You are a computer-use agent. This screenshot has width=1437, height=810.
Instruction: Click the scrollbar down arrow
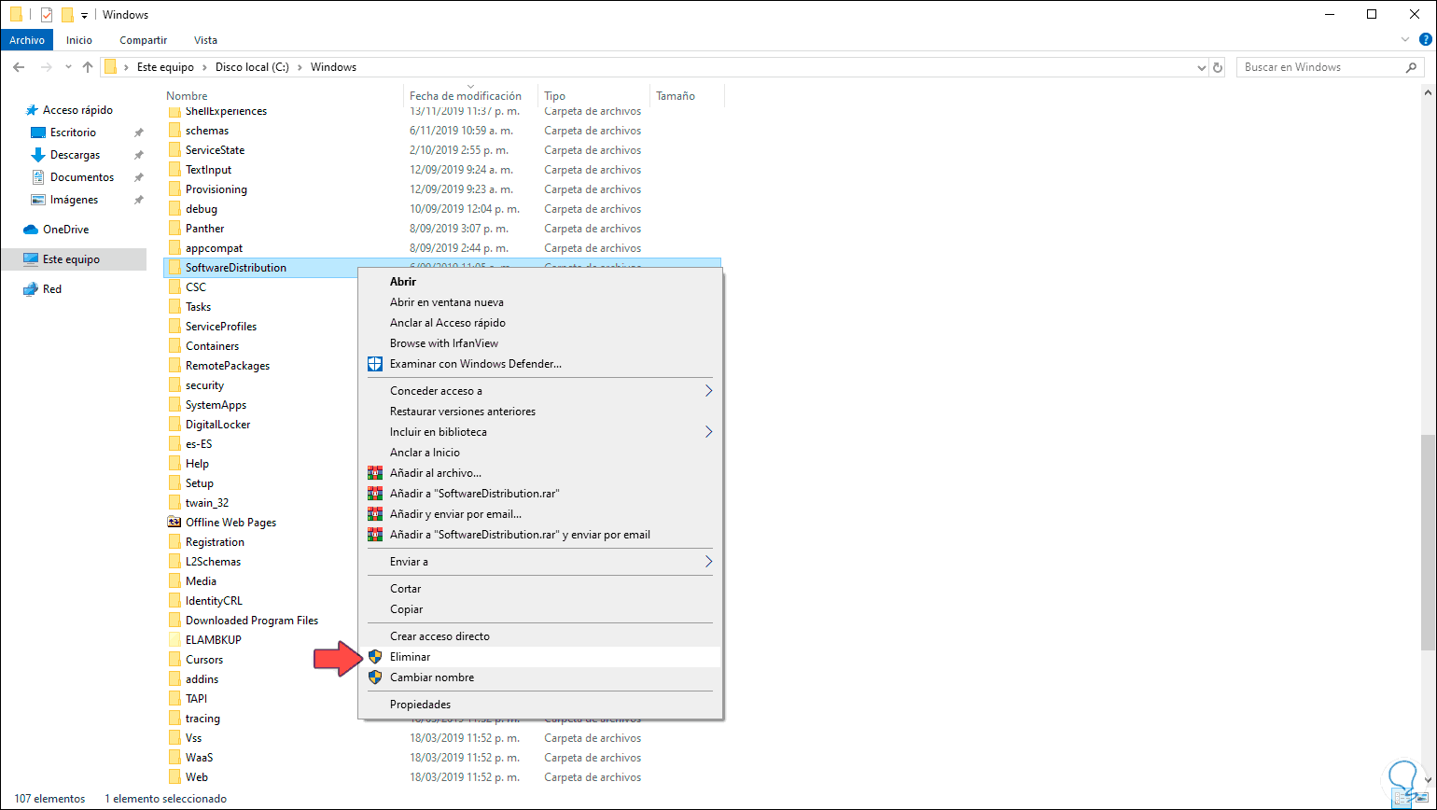pos(1428,780)
